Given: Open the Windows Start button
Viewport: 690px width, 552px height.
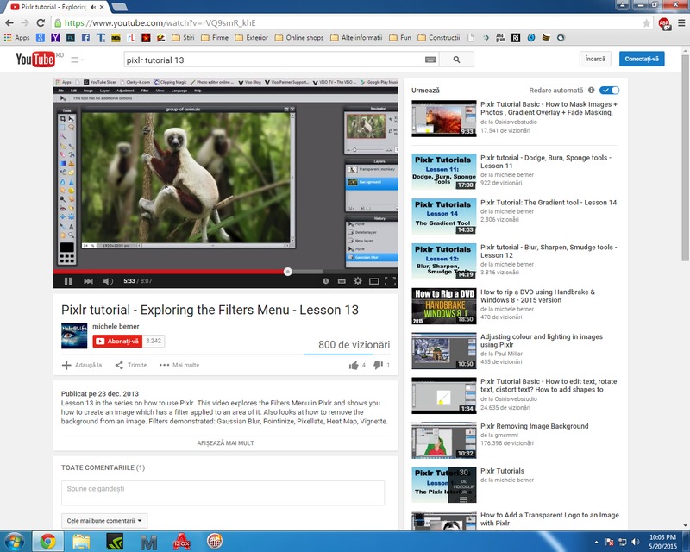Looking at the screenshot, I should (x=14, y=541).
